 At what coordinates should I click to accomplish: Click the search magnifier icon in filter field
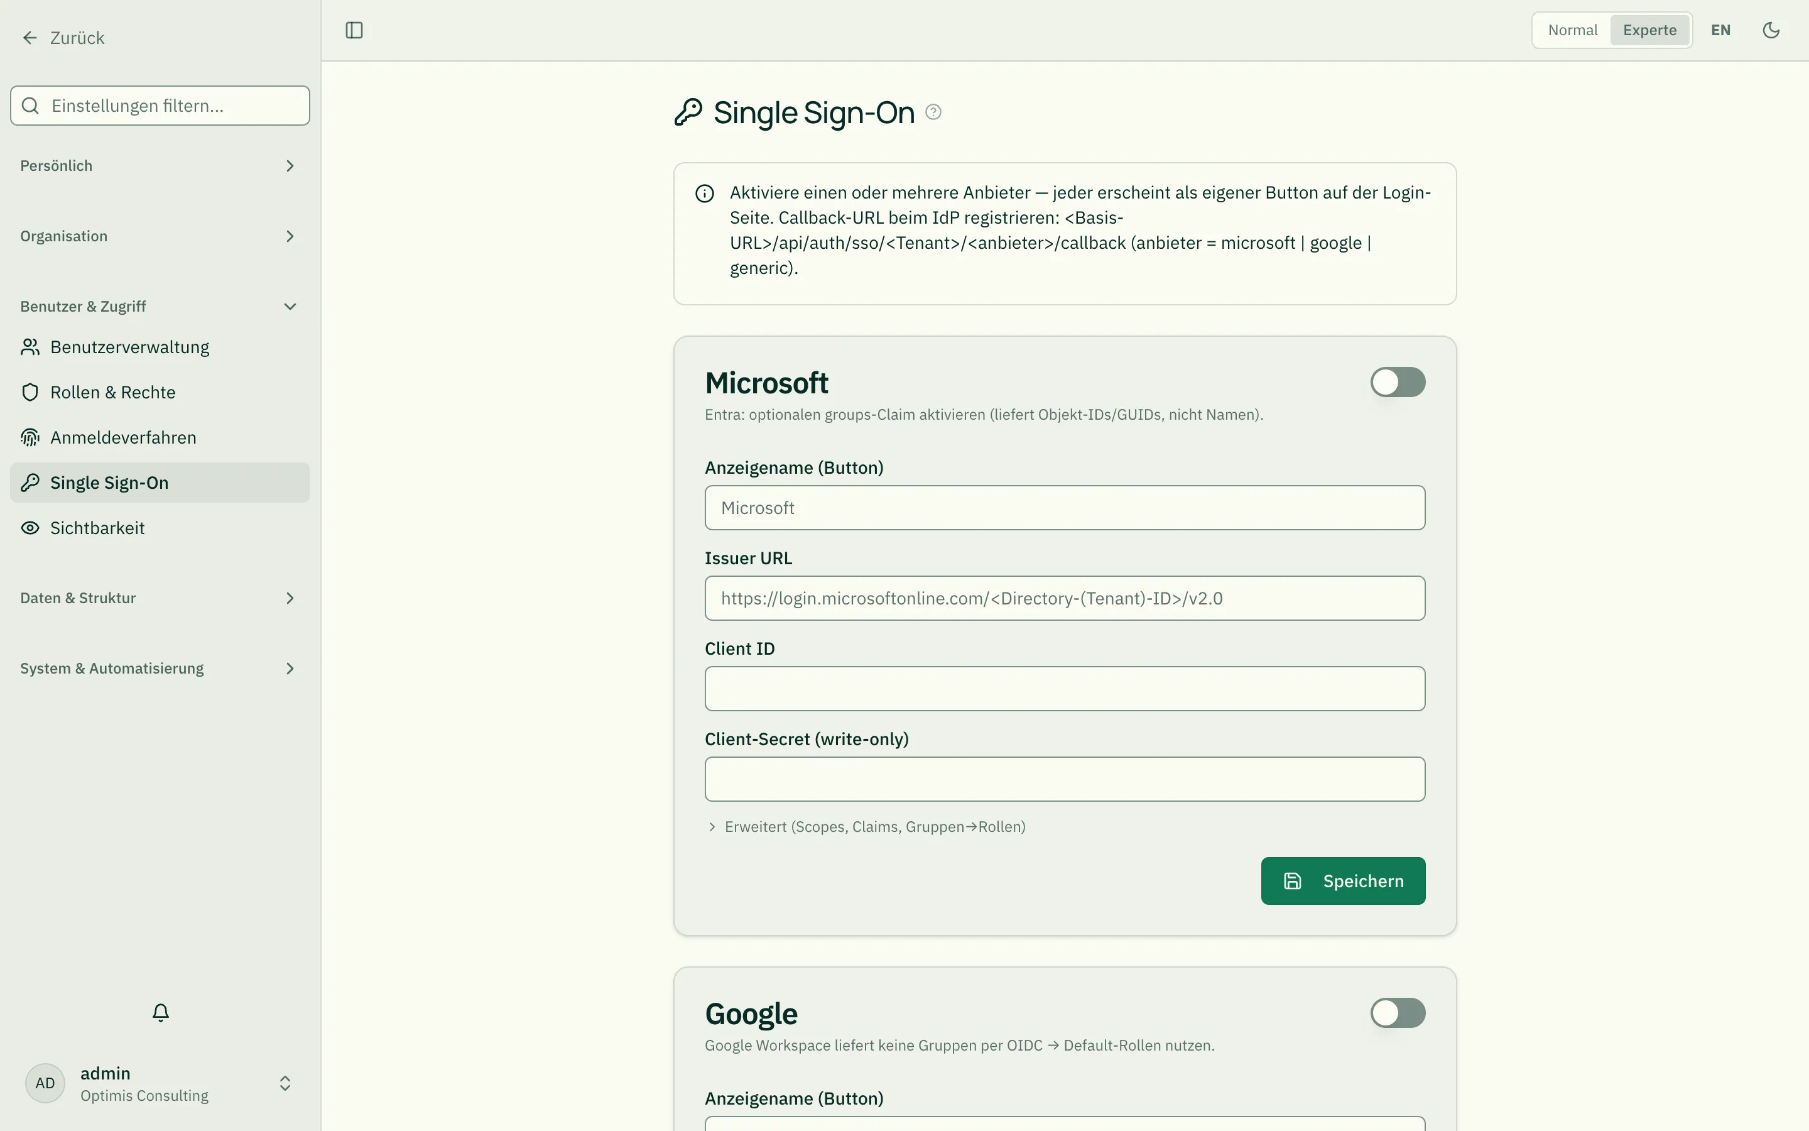coord(31,106)
